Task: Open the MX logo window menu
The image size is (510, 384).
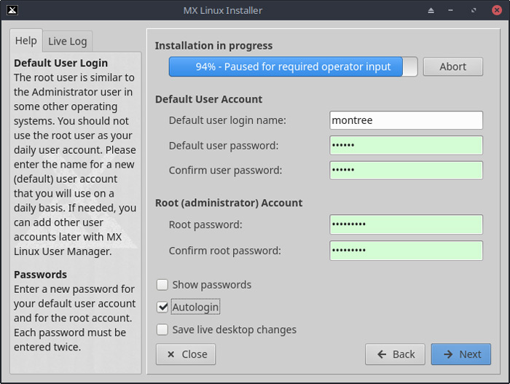Action: (x=10, y=10)
